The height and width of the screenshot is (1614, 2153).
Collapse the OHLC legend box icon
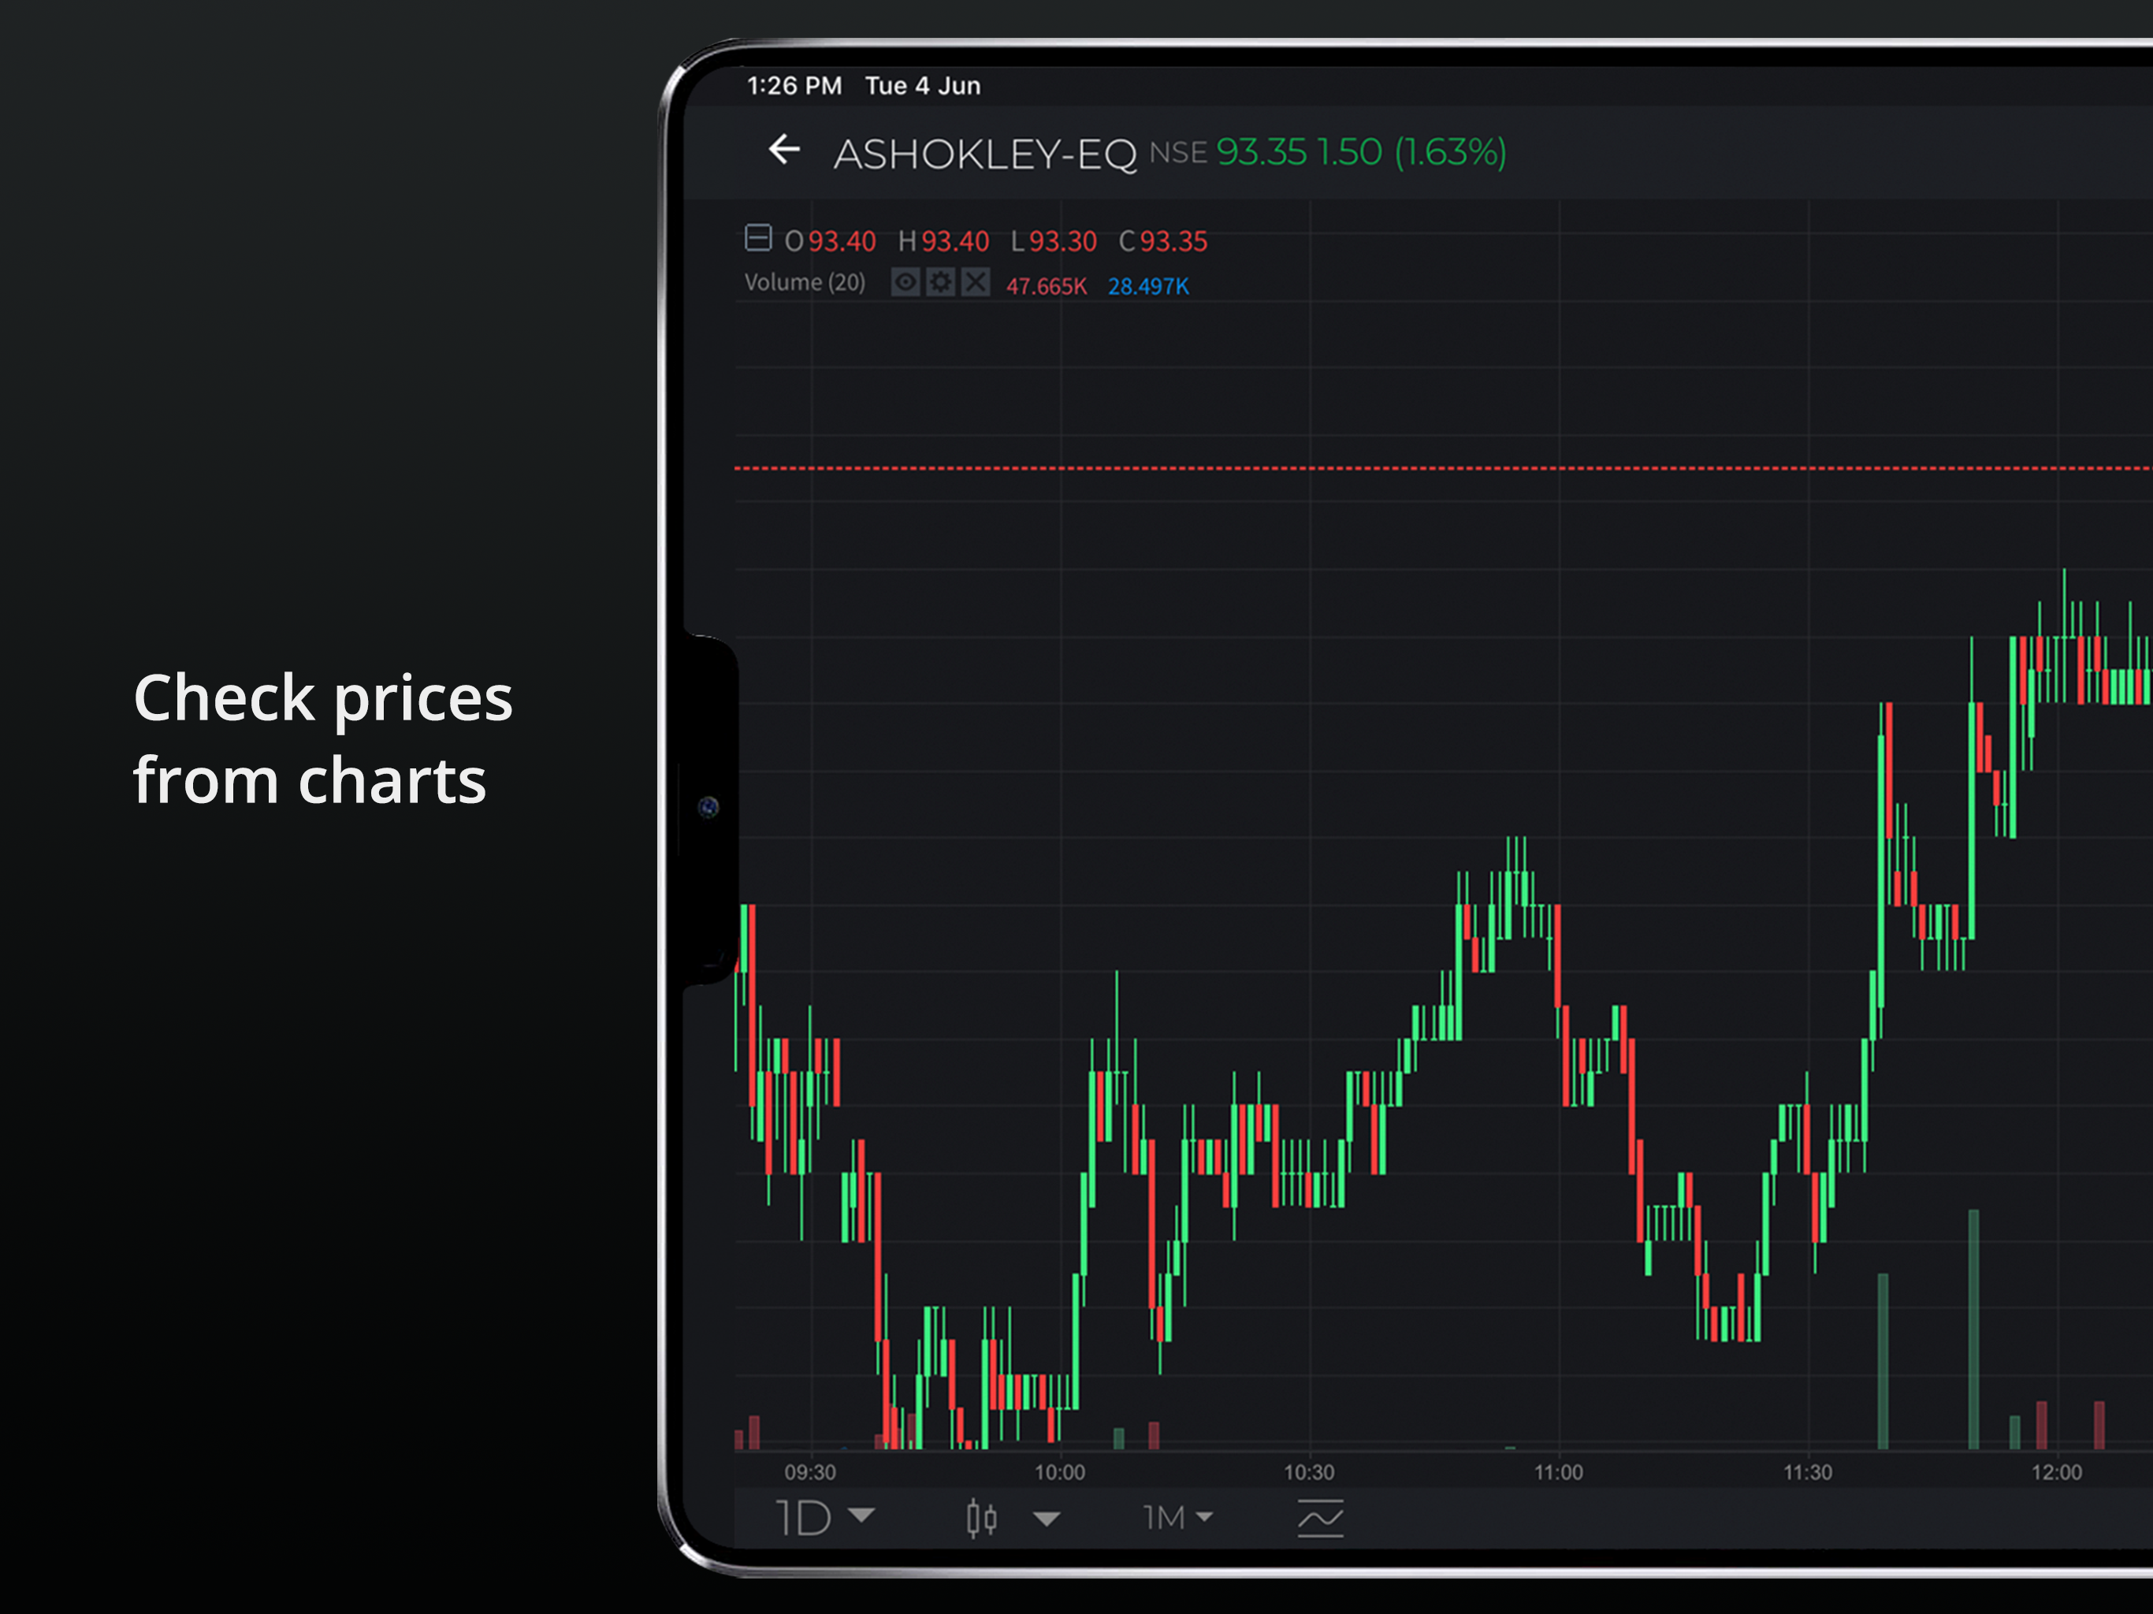[x=758, y=239]
